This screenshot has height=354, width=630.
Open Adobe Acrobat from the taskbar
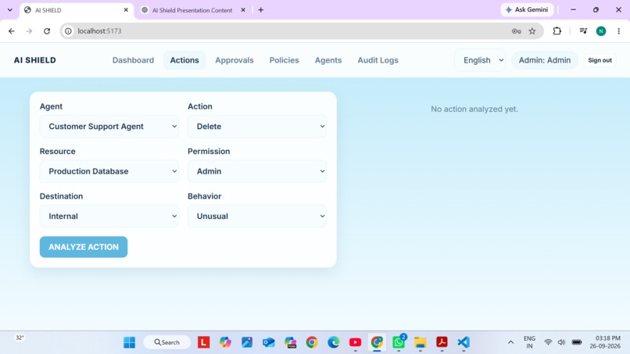pyautogui.click(x=442, y=342)
